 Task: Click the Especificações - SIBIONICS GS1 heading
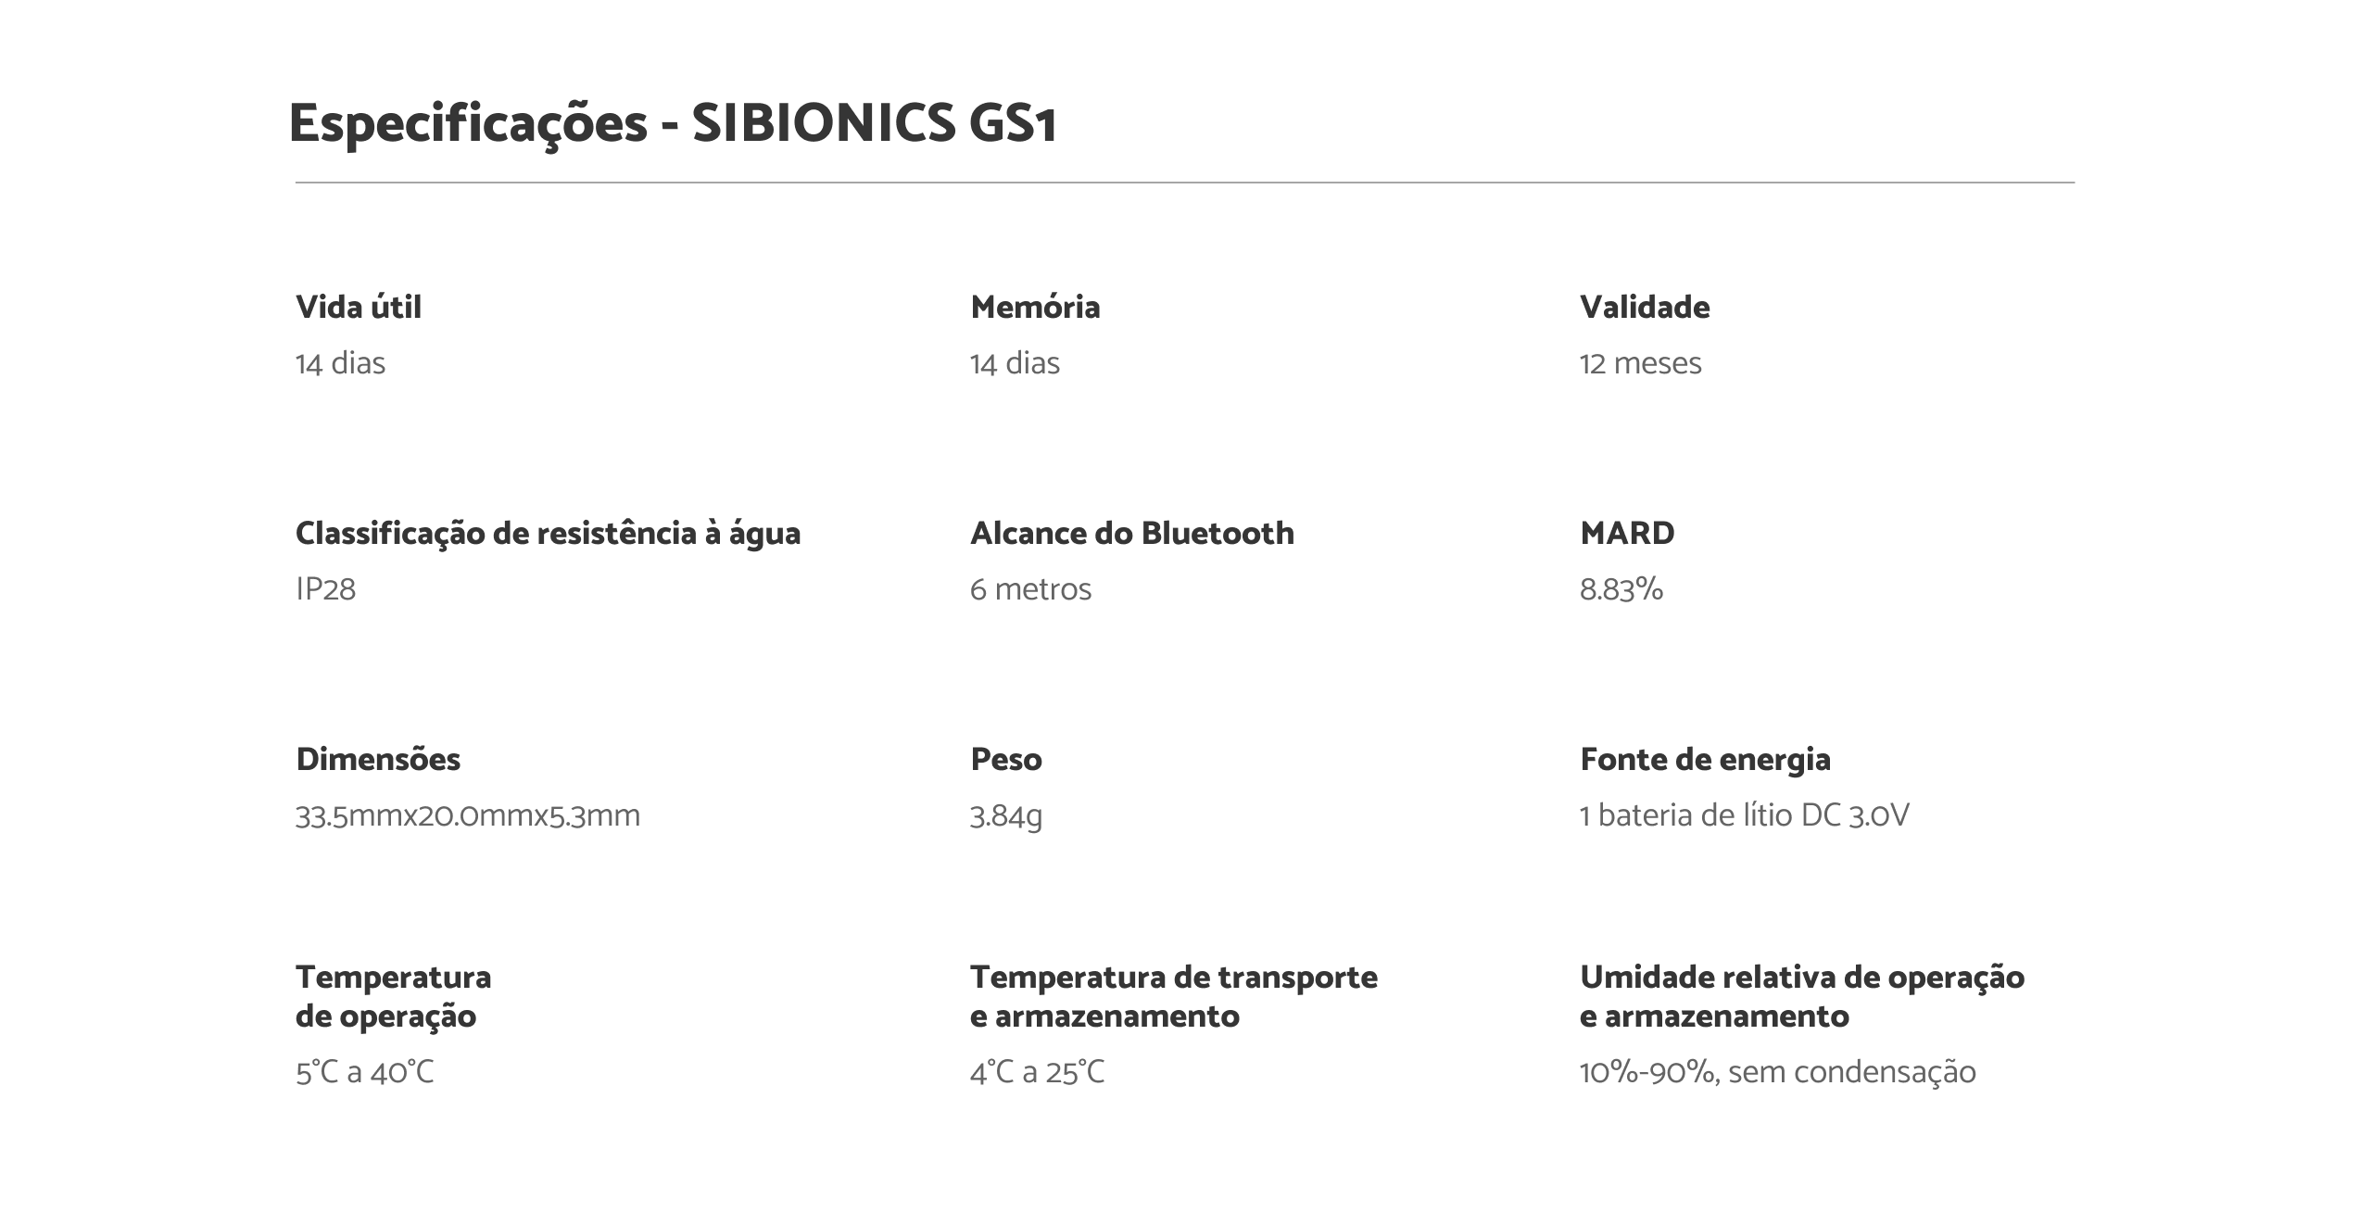[673, 123]
